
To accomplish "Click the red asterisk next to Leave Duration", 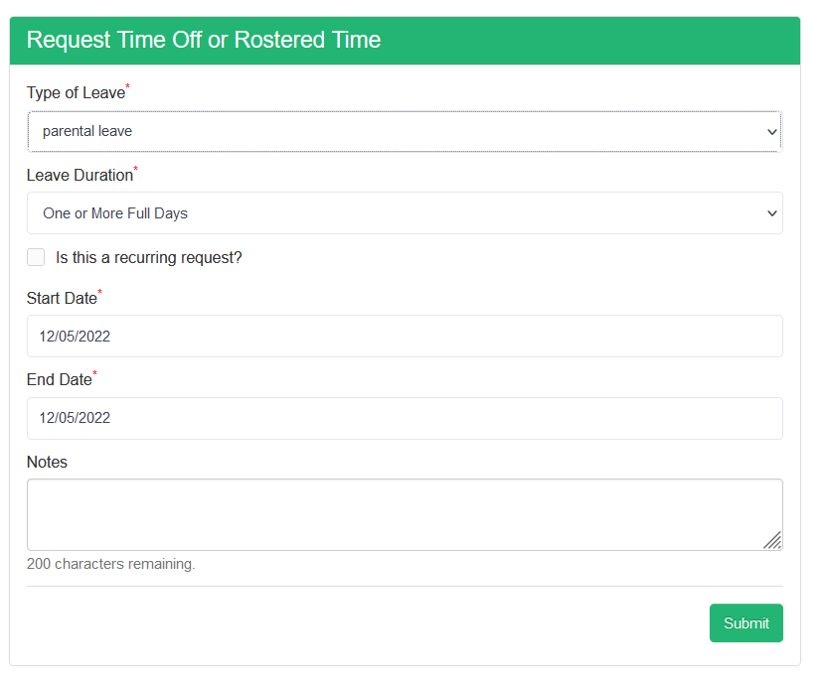I will click(136, 170).
